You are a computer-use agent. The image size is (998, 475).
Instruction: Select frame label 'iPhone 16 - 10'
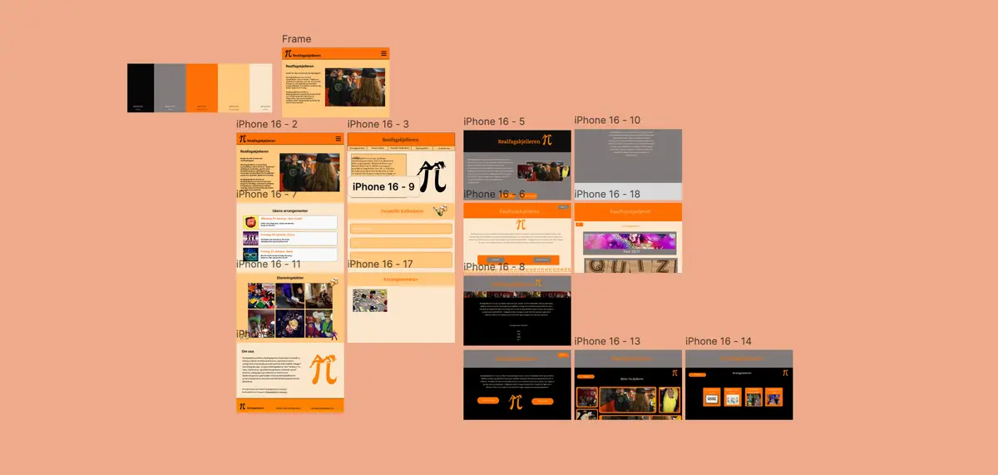607,121
